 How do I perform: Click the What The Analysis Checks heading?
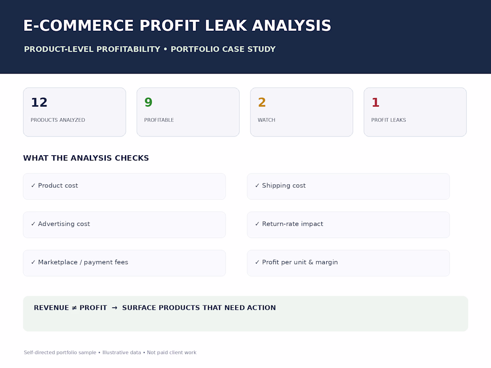(86, 158)
